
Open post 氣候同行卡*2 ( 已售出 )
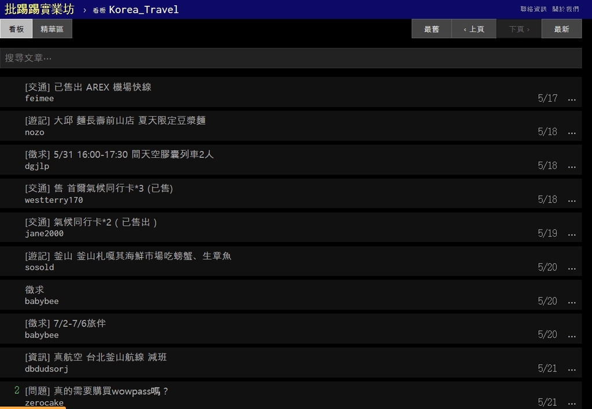91,222
